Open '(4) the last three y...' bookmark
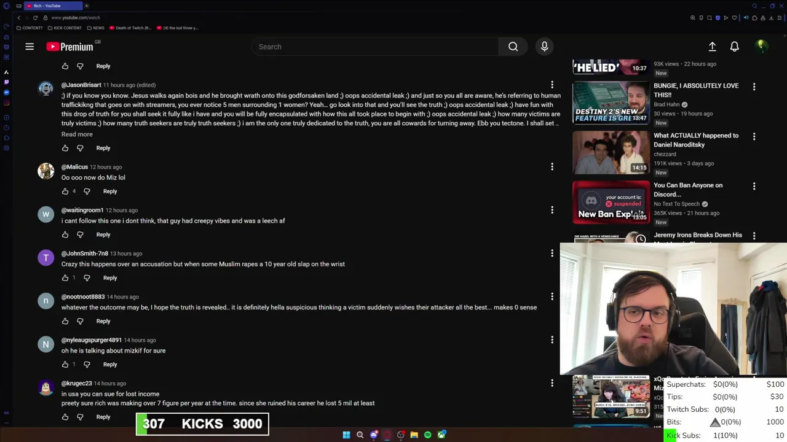Viewport: 787px width, 442px height. [x=178, y=28]
